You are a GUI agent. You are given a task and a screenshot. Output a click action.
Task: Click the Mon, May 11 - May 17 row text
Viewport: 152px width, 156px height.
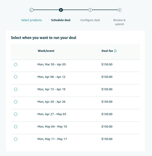52,139
